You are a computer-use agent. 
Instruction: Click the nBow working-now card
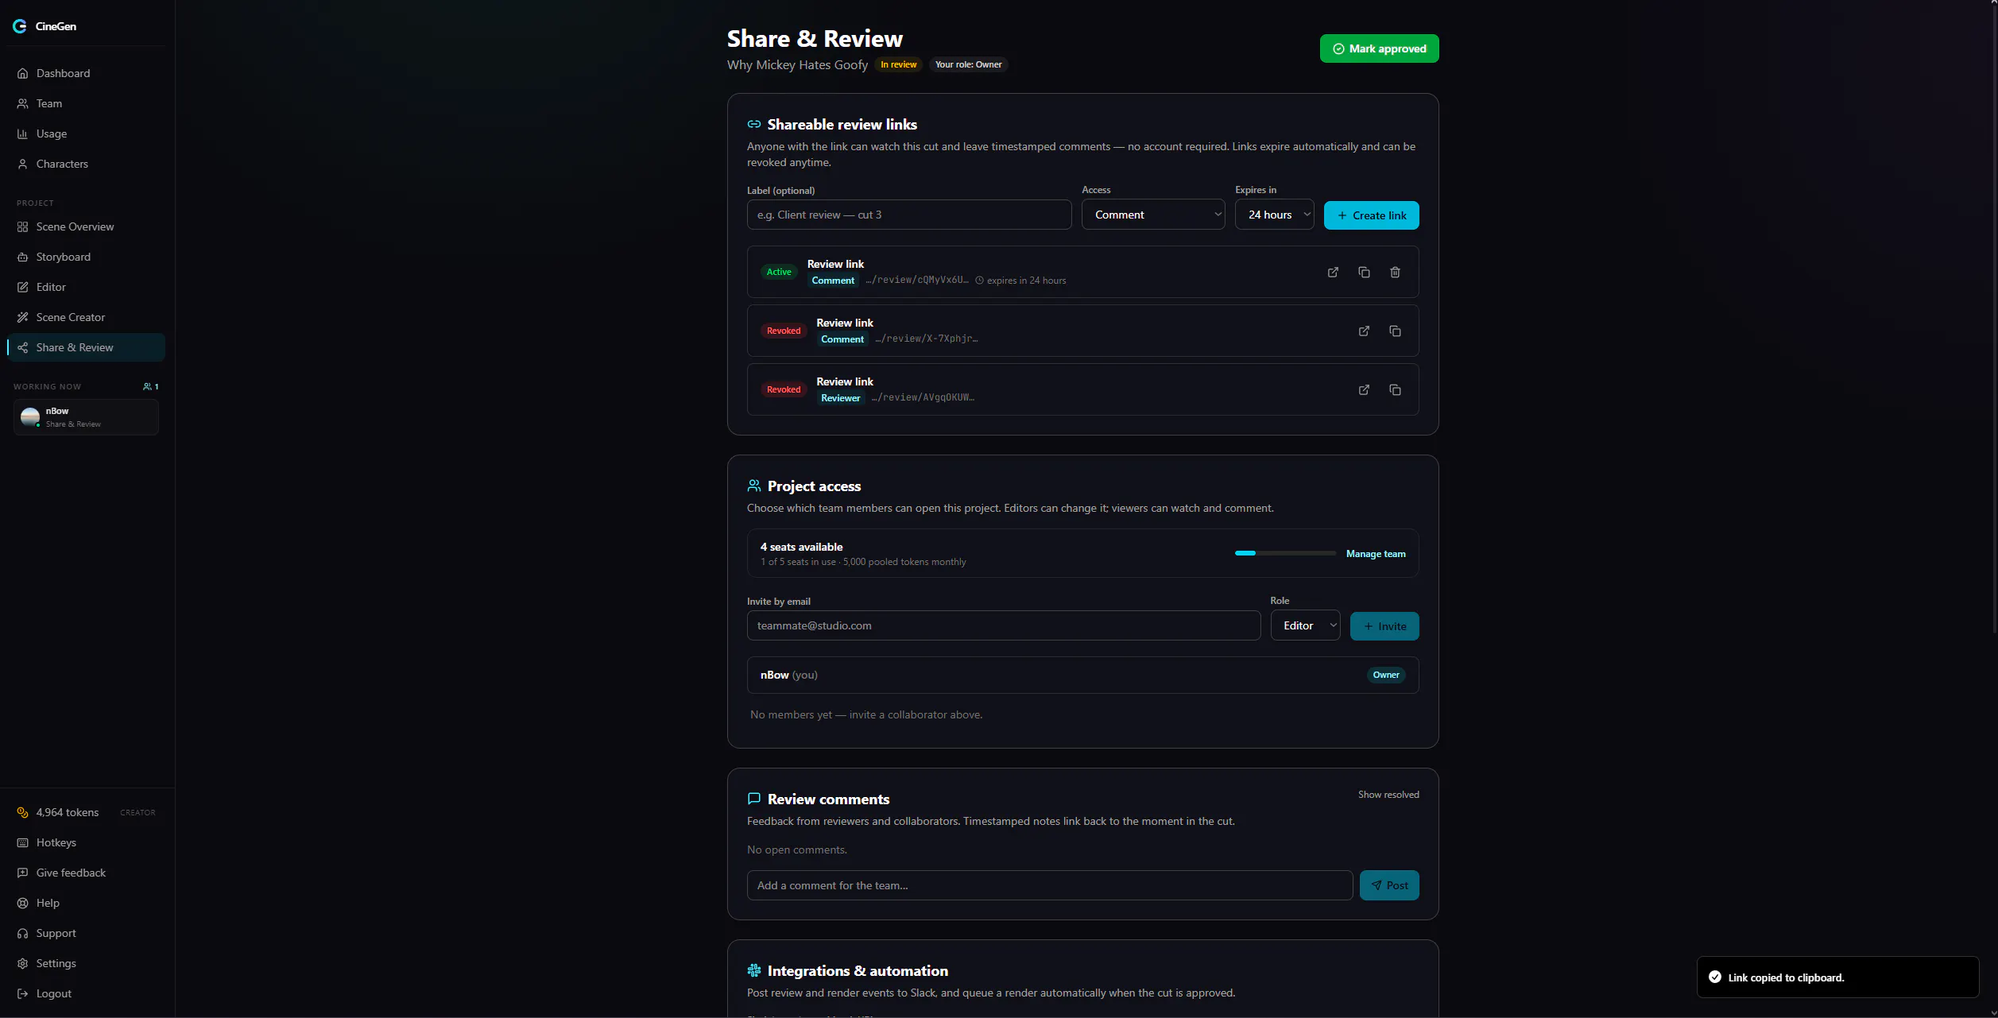86,417
